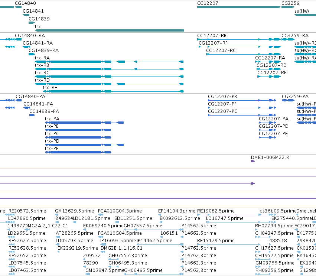Click the CG12207 gene label
Viewport: 316px width, 276px height.
208,3
